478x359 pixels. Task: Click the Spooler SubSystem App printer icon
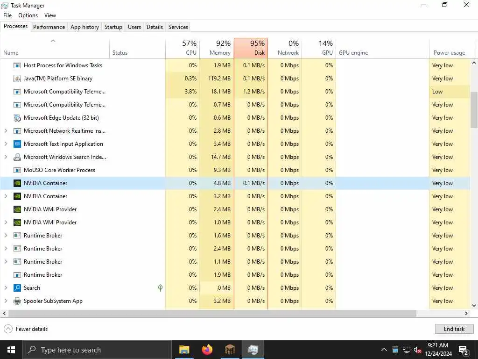[17, 301]
